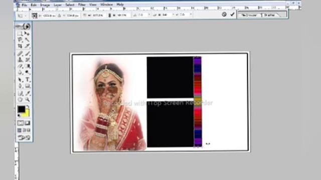Select the Slice tool
This screenshot has width=321, height=180.
(28, 46)
